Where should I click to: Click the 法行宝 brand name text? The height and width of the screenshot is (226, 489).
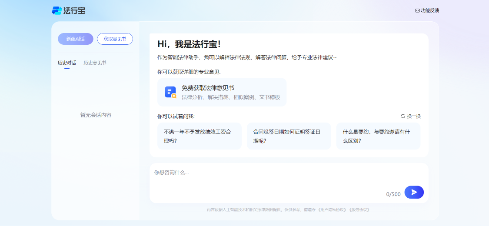click(x=74, y=10)
